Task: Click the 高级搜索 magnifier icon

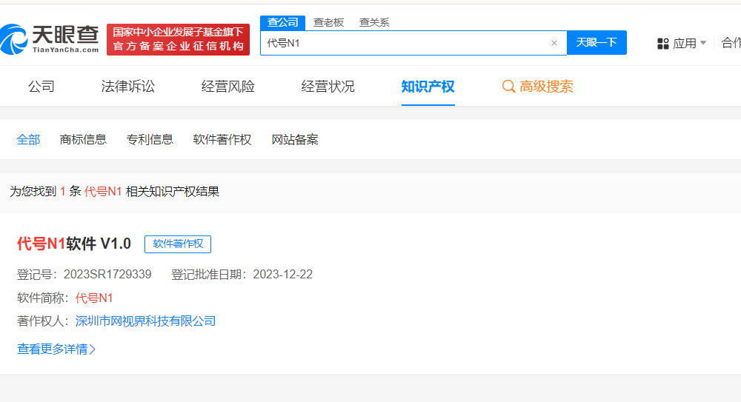Action: (x=508, y=87)
